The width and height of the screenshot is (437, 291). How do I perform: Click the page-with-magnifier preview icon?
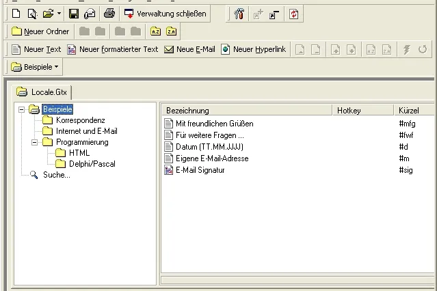pyautogui.click(x=32, y=14)
